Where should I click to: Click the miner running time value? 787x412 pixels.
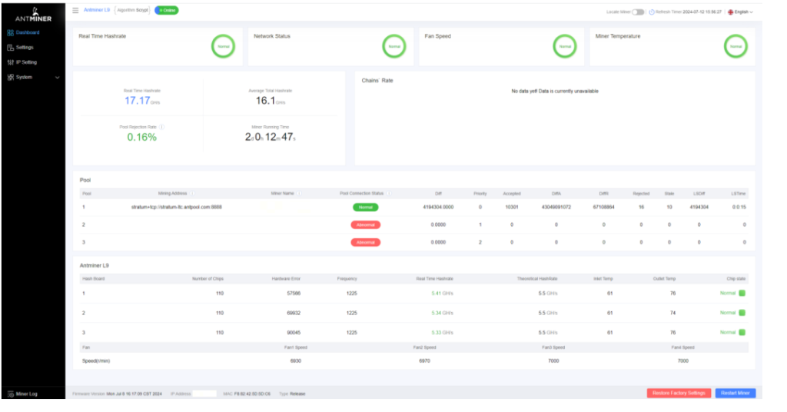[270, 137]
